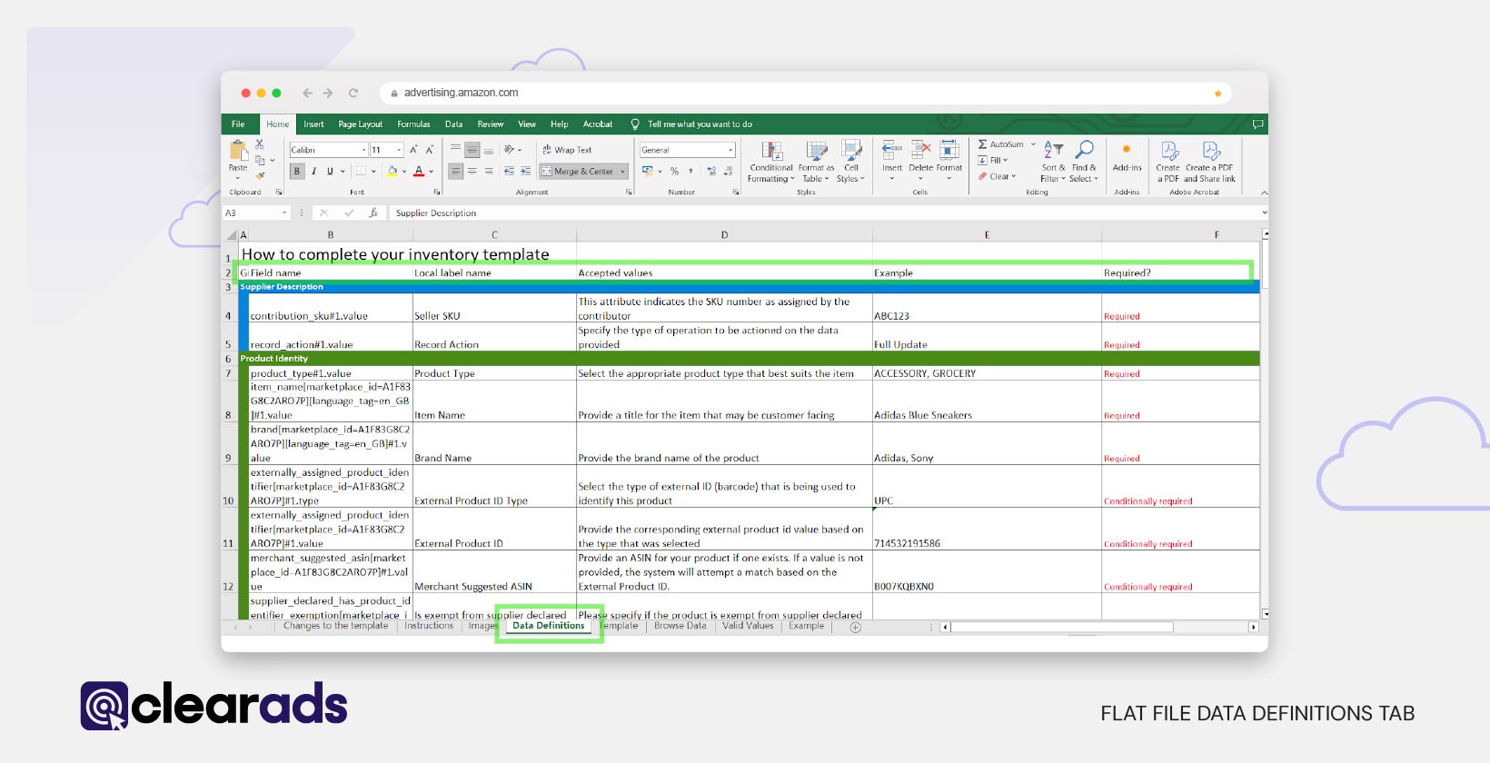1490x763 pixels.
Task: Apply the yellow Fill Color bucket
Action: (392, 171)
